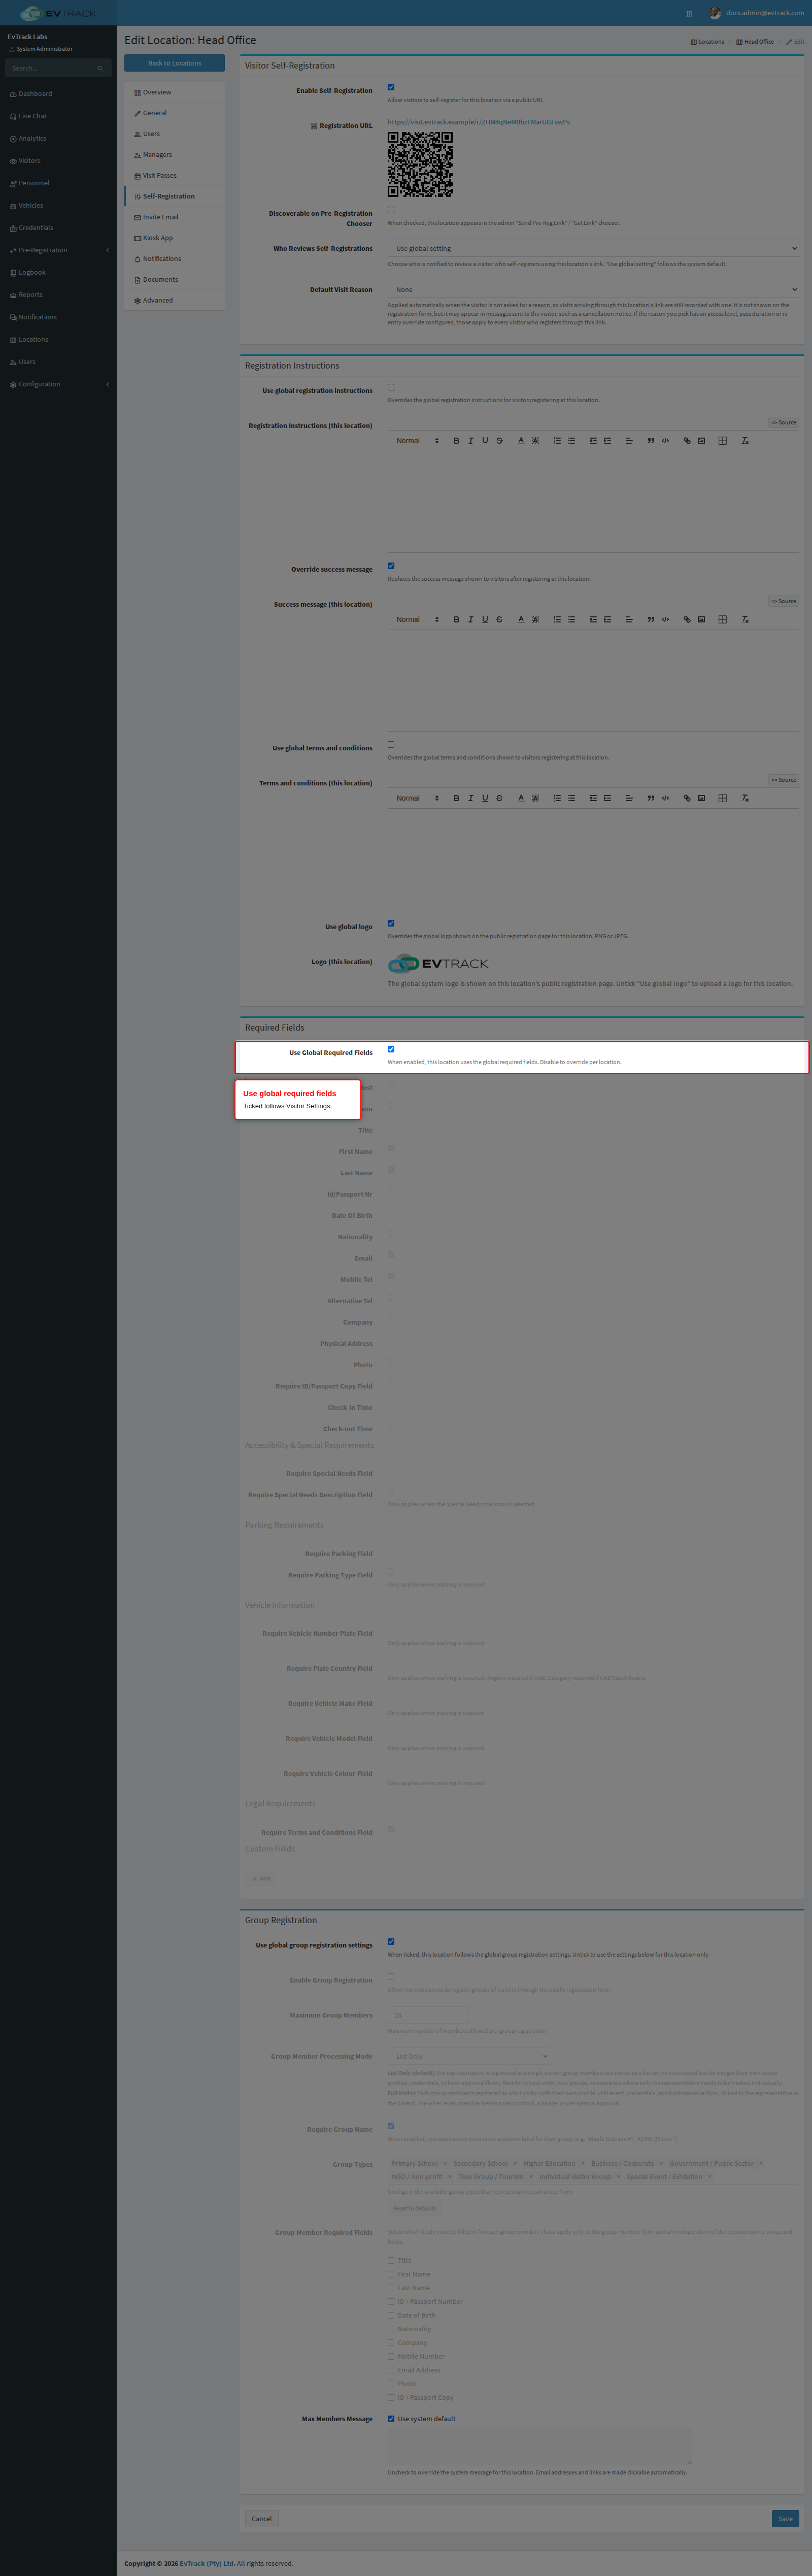The width and height of the screenshot is (812, 2576).
Task: Open Normal heading dropdown in Registration Instructions editor
Action: tap(417, 441)
